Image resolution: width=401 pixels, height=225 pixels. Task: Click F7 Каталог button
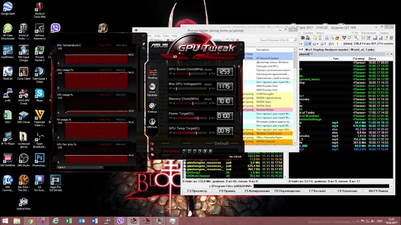[317, 191]
